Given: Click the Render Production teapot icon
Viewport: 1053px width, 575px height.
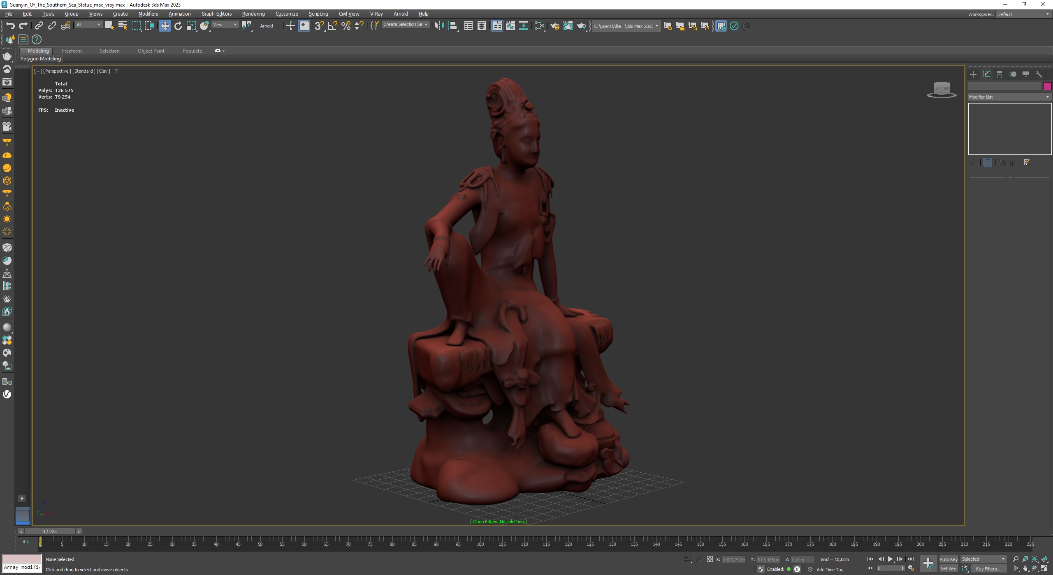Looking at the screenshot, I should point(581,26).
